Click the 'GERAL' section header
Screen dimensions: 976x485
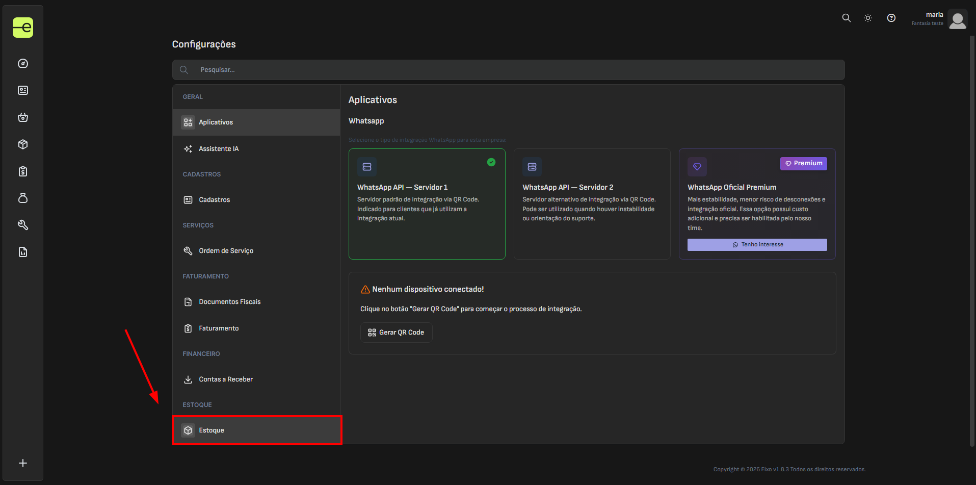pos(193,97)
